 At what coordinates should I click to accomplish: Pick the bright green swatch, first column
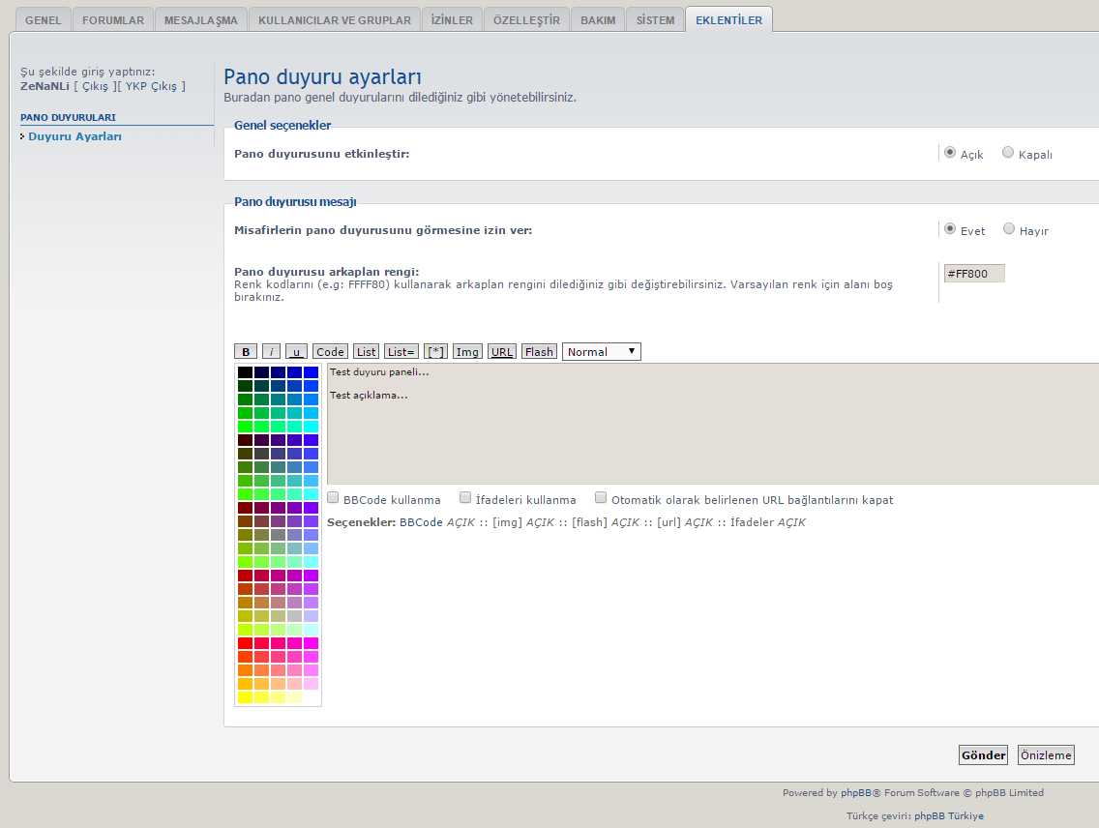click(x=246, y=427)
